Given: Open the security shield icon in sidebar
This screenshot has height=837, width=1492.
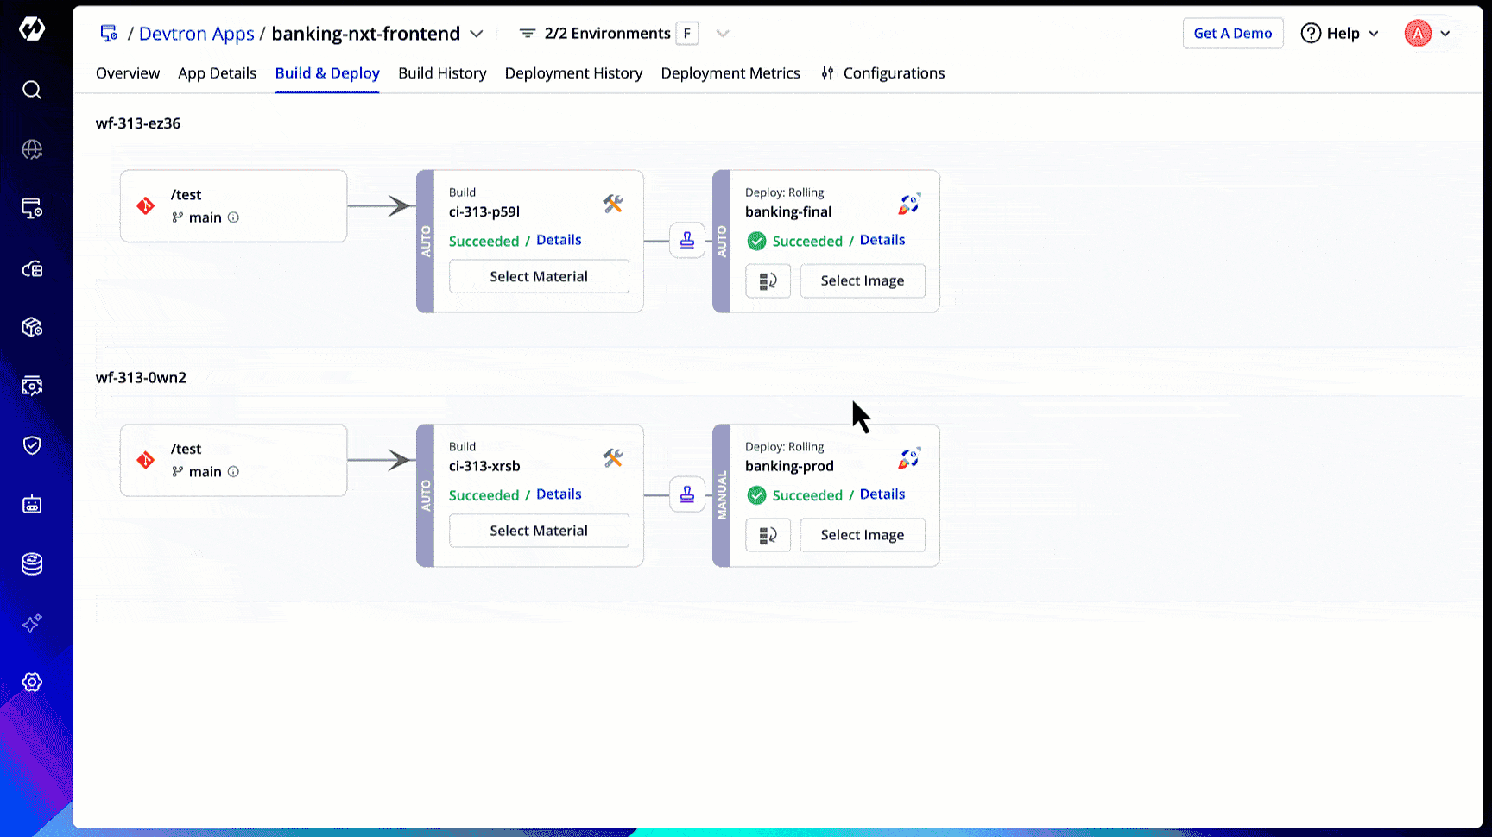Looking at the screenshot, I should 32,445.
